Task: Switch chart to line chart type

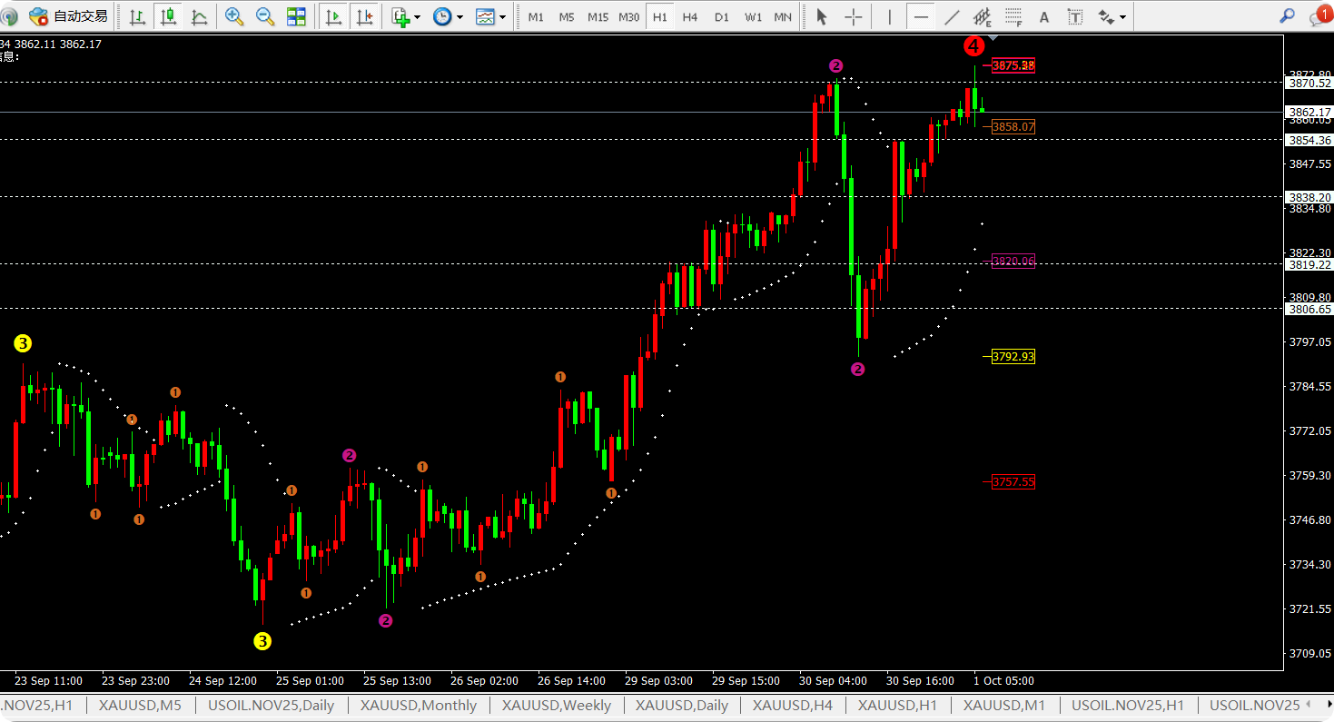Action: coord(199,16)
